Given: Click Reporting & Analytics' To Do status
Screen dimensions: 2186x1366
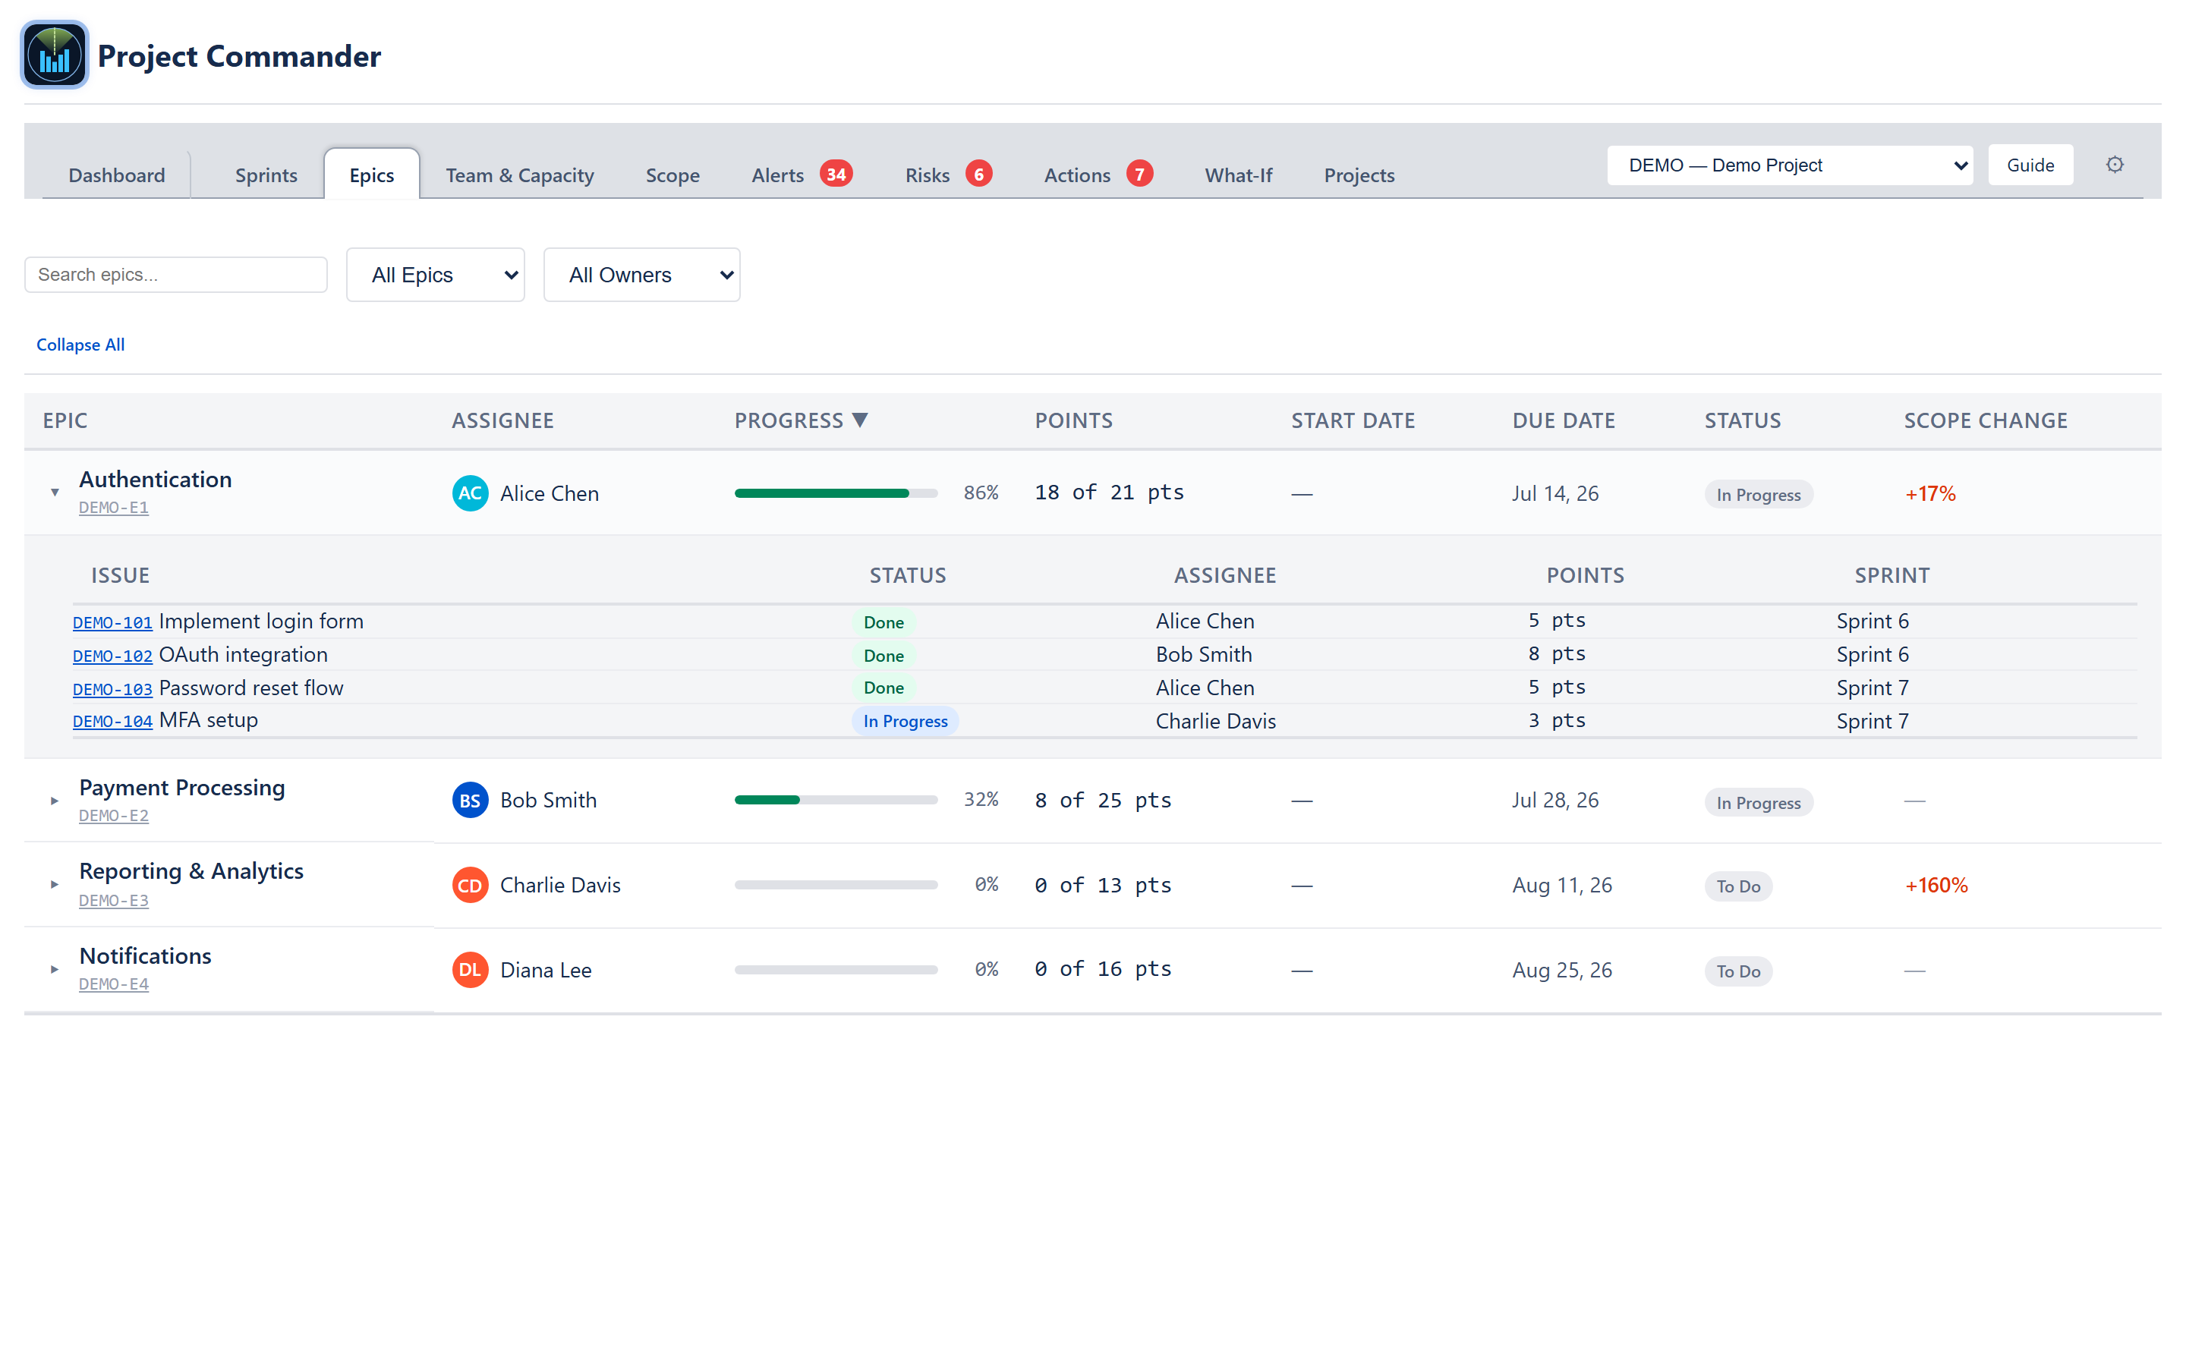Looking at the screenshot, I should coord(1738,886).
